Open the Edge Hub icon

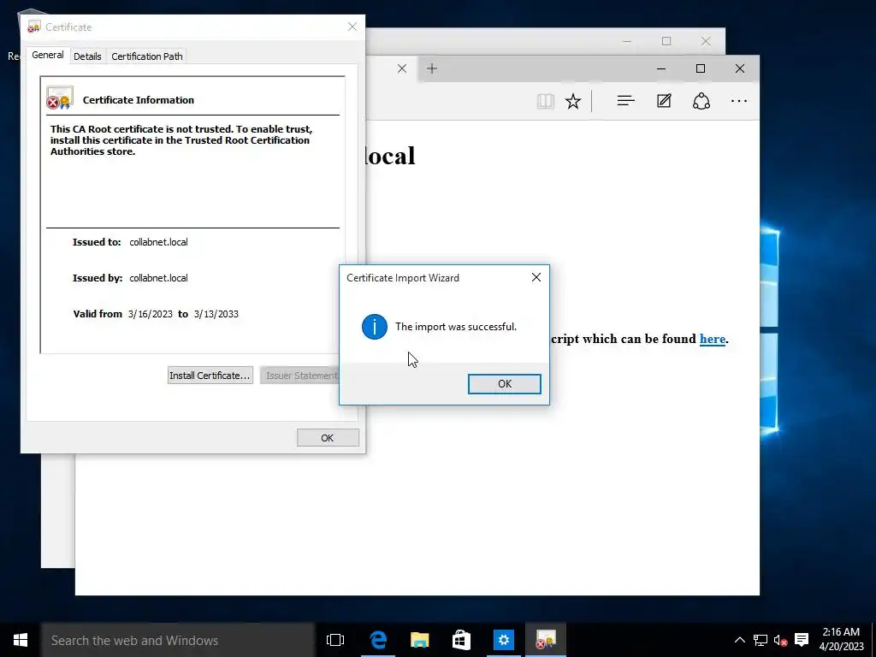click(625, 101)
